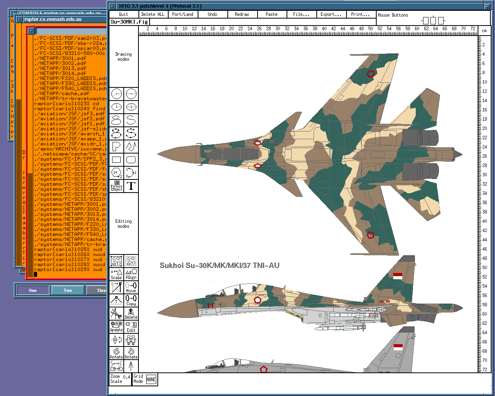This screenshot has width=495, height=396.
Task: Activate the Text tool with T icon
Action: click(x=131, y=186)
